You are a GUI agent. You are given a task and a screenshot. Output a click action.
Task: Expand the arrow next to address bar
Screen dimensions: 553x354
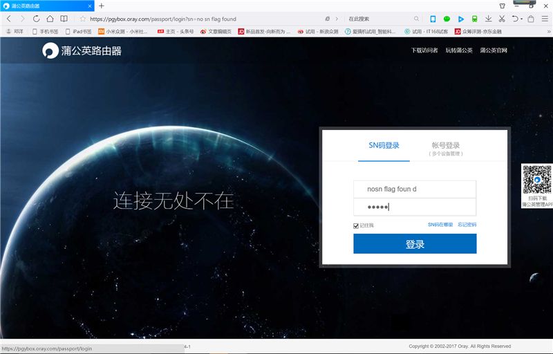337,19
